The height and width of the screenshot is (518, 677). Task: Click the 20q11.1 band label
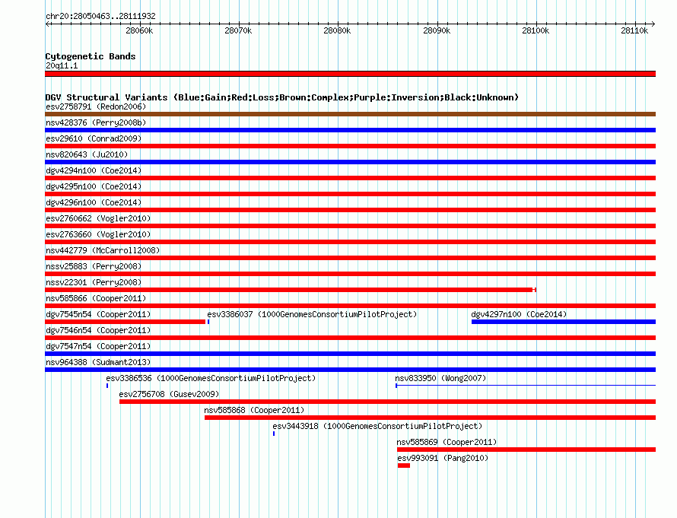pos(62,65)
